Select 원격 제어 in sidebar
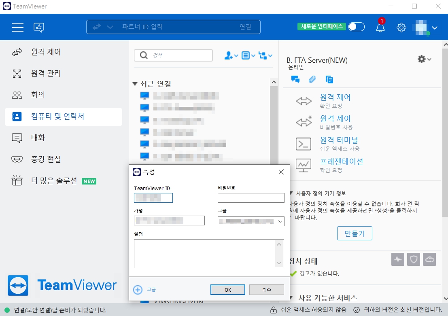 pos(64,52)
